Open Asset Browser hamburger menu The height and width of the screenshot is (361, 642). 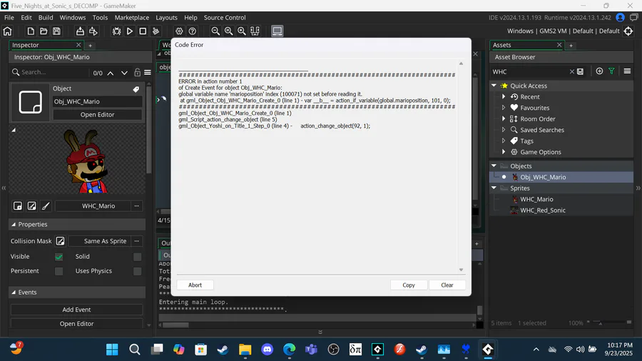[x=627, y=71]
